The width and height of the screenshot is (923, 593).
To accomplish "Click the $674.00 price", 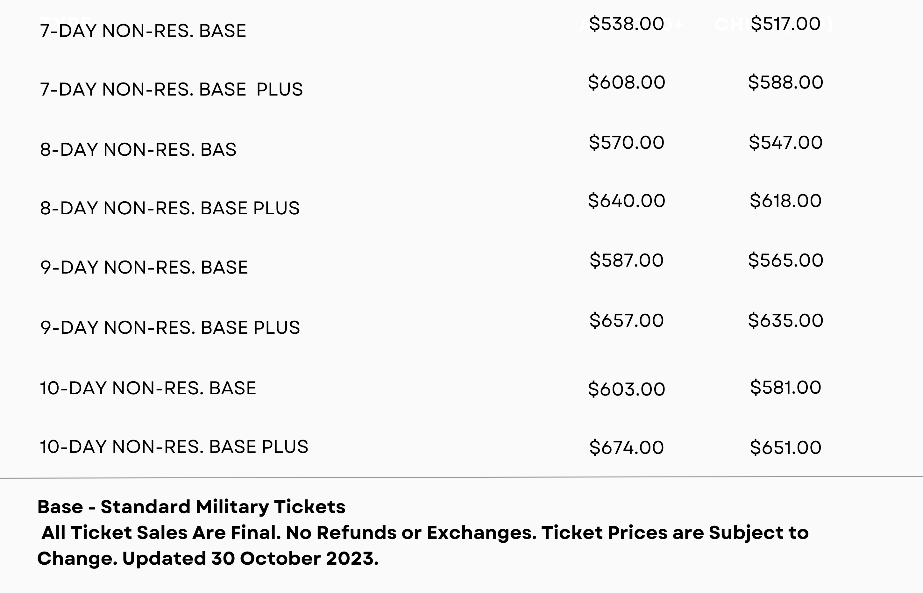I will click(x=626, y=447).
